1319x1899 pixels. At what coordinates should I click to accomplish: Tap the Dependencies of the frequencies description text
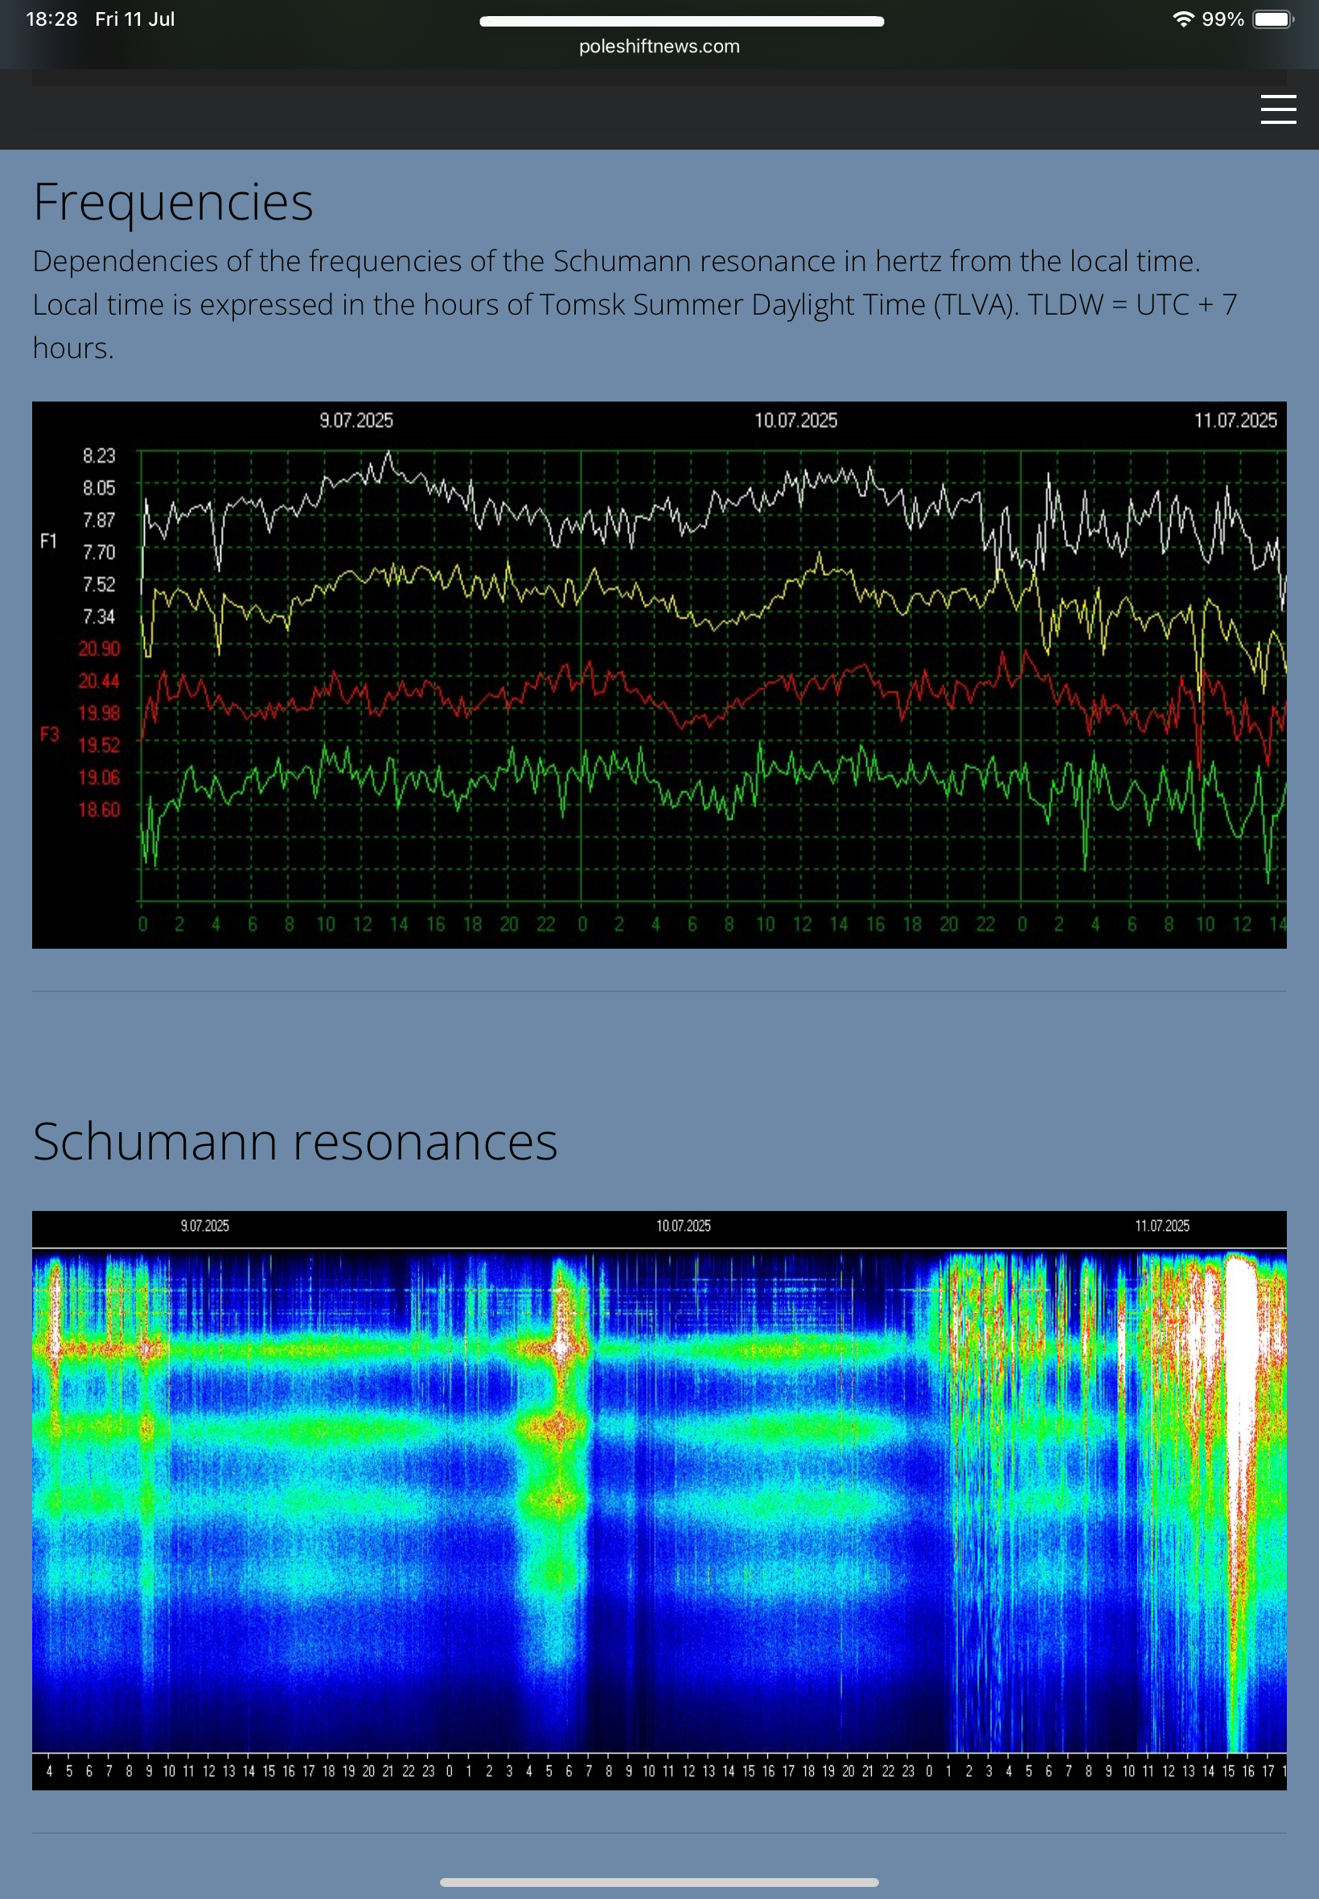coord(635,304)
